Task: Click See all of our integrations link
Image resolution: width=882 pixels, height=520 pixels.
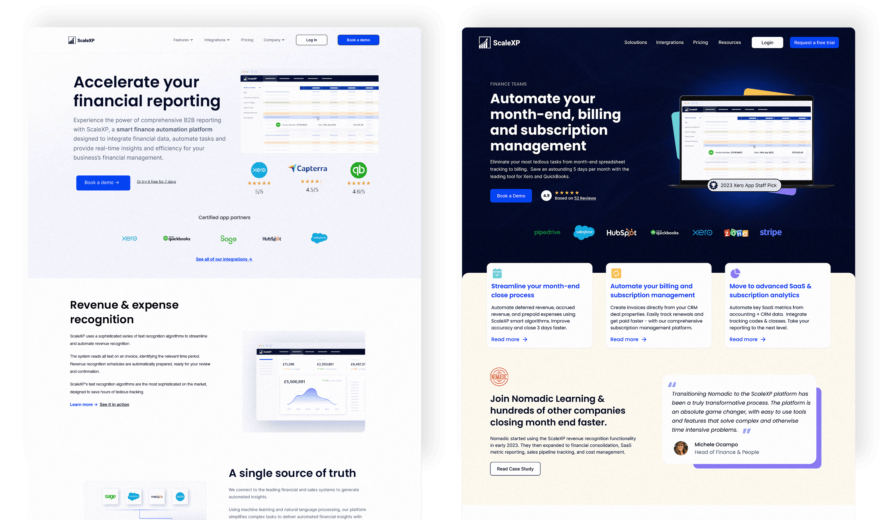Action: pos(224,259)
